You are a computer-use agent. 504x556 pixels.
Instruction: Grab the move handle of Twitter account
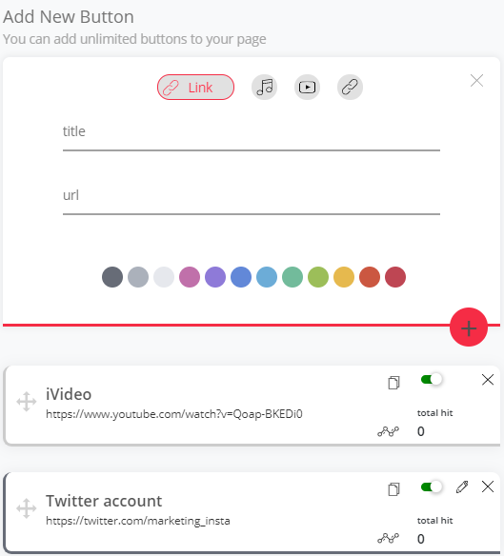tap(27, 508)
